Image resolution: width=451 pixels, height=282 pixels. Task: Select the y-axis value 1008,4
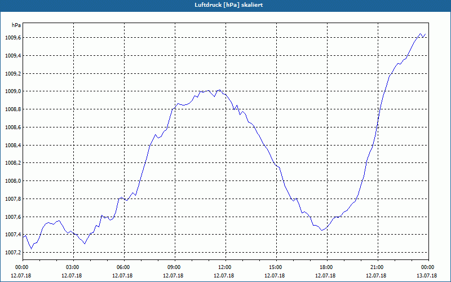(x=12, y=146)
